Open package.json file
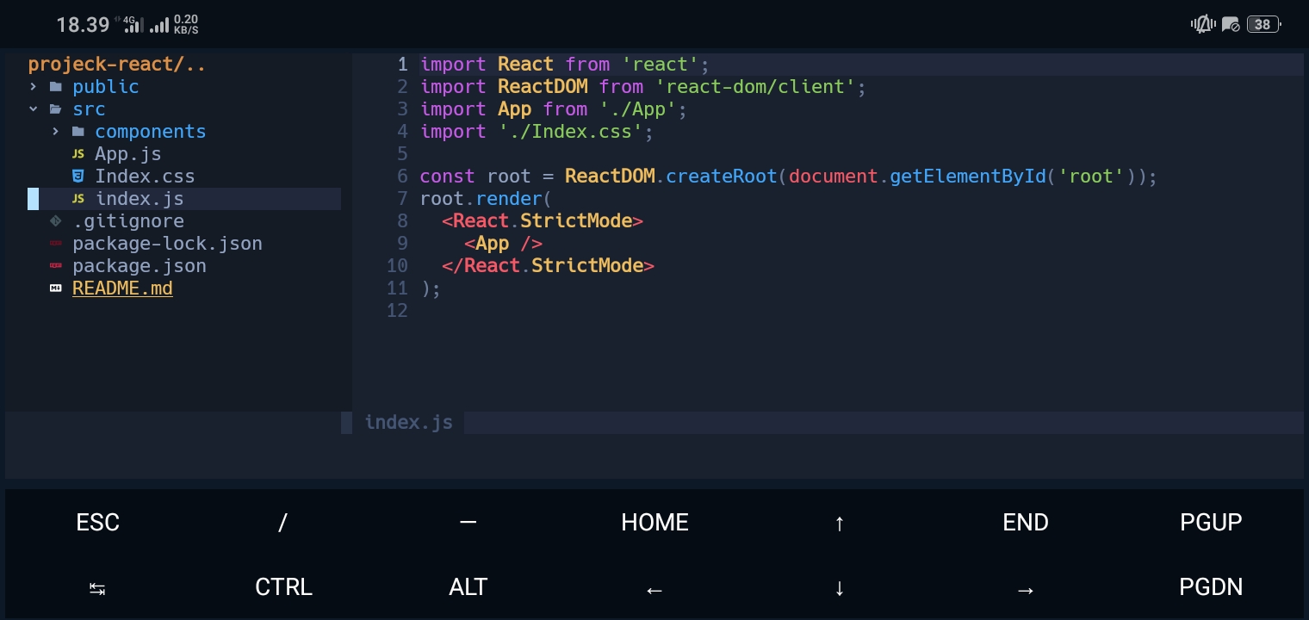Viewport: 1309px width, 620px height. click(140, 266)
